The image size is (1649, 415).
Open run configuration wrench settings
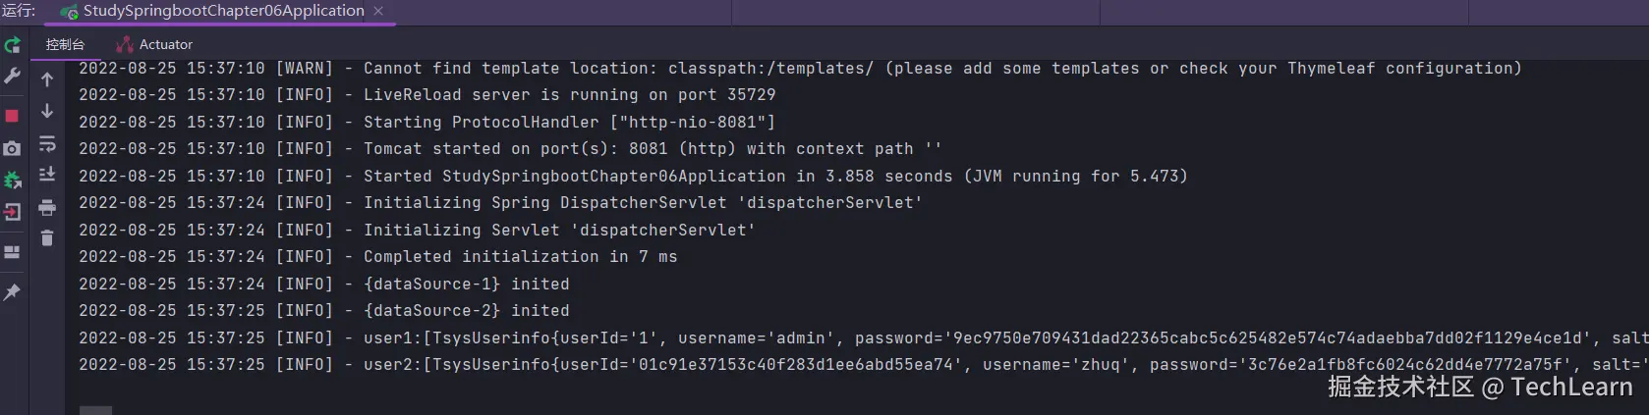coord(12,76)
